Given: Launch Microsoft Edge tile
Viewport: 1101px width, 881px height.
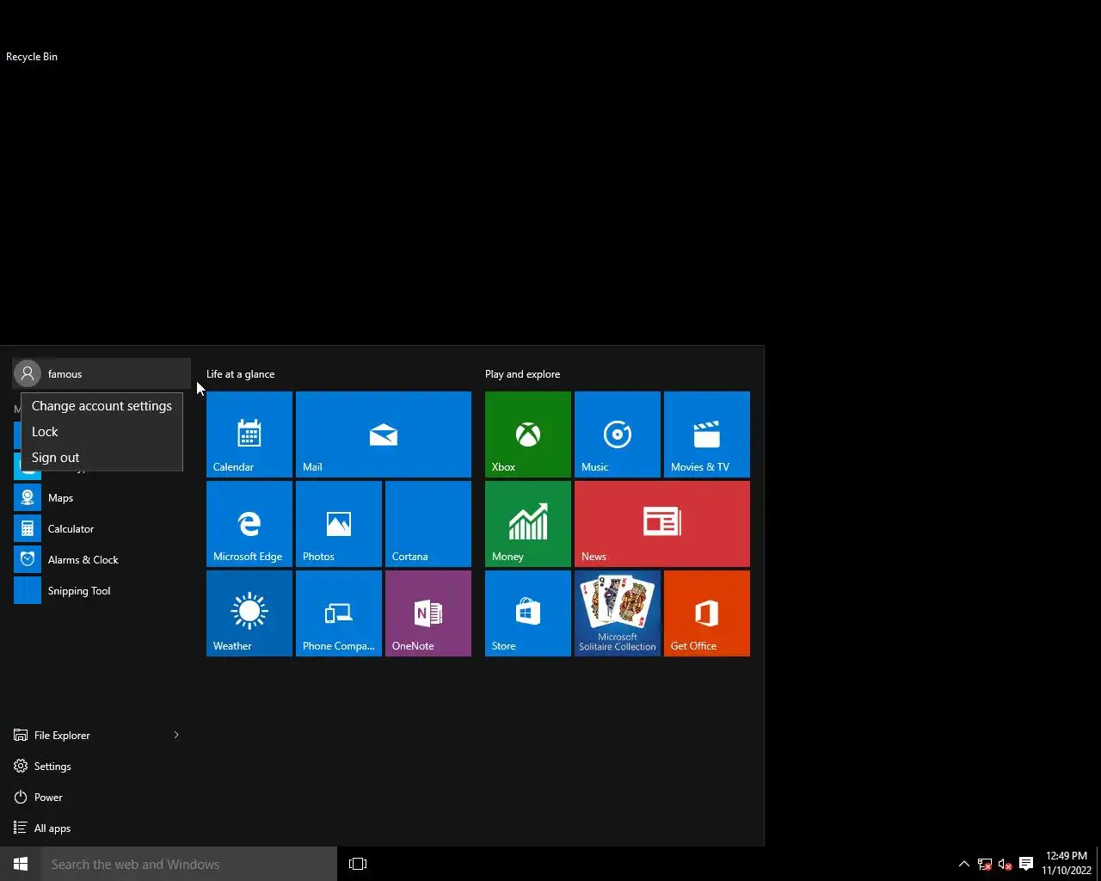Looking at the screenshot, I should (x=249, y=524).
